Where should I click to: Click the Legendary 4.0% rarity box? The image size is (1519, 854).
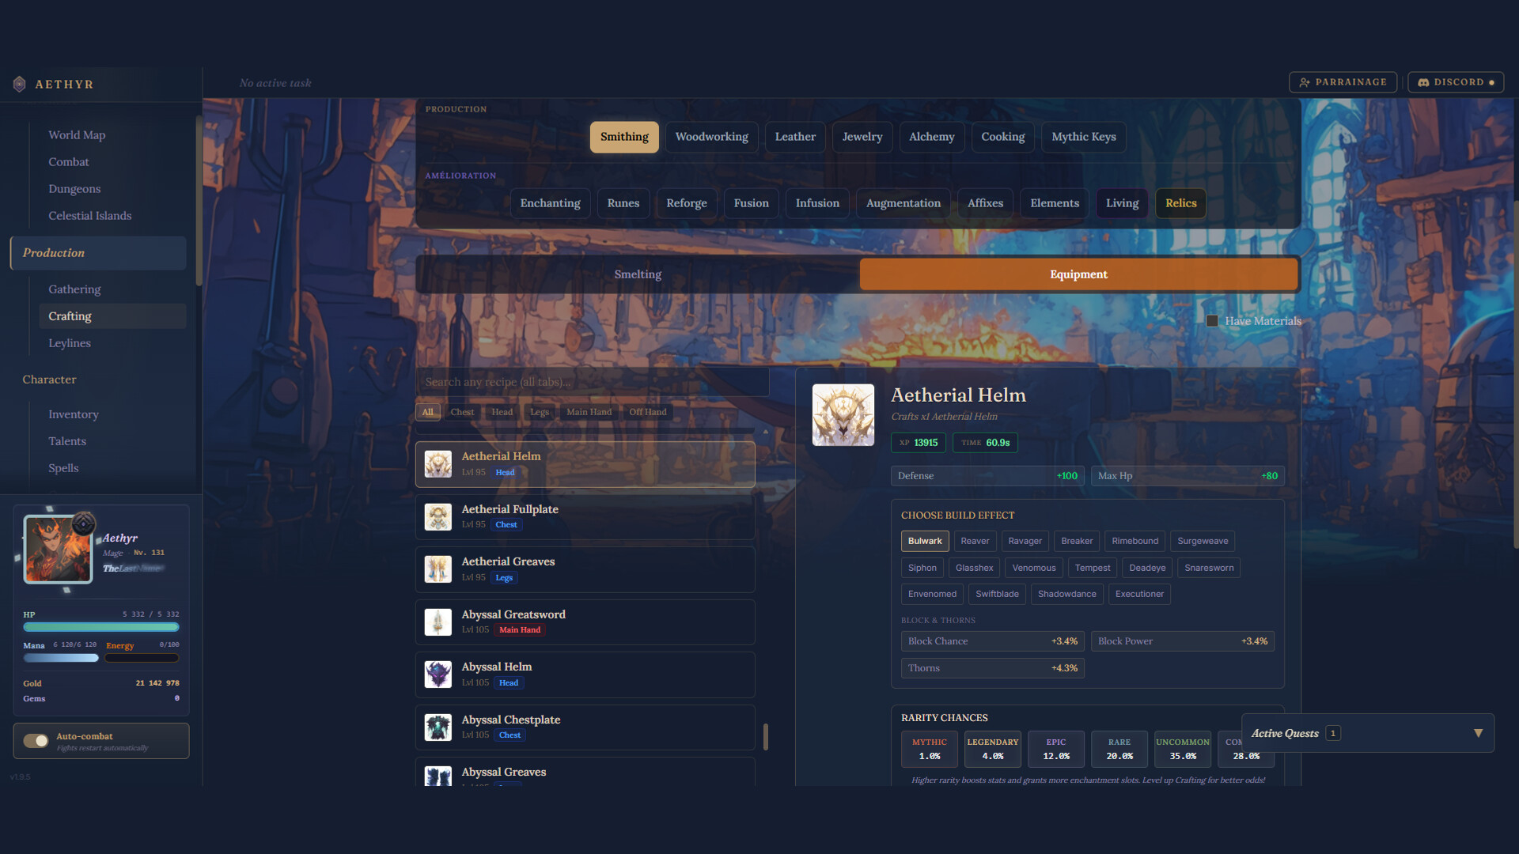pyautogui.click(x=993, y=749)
